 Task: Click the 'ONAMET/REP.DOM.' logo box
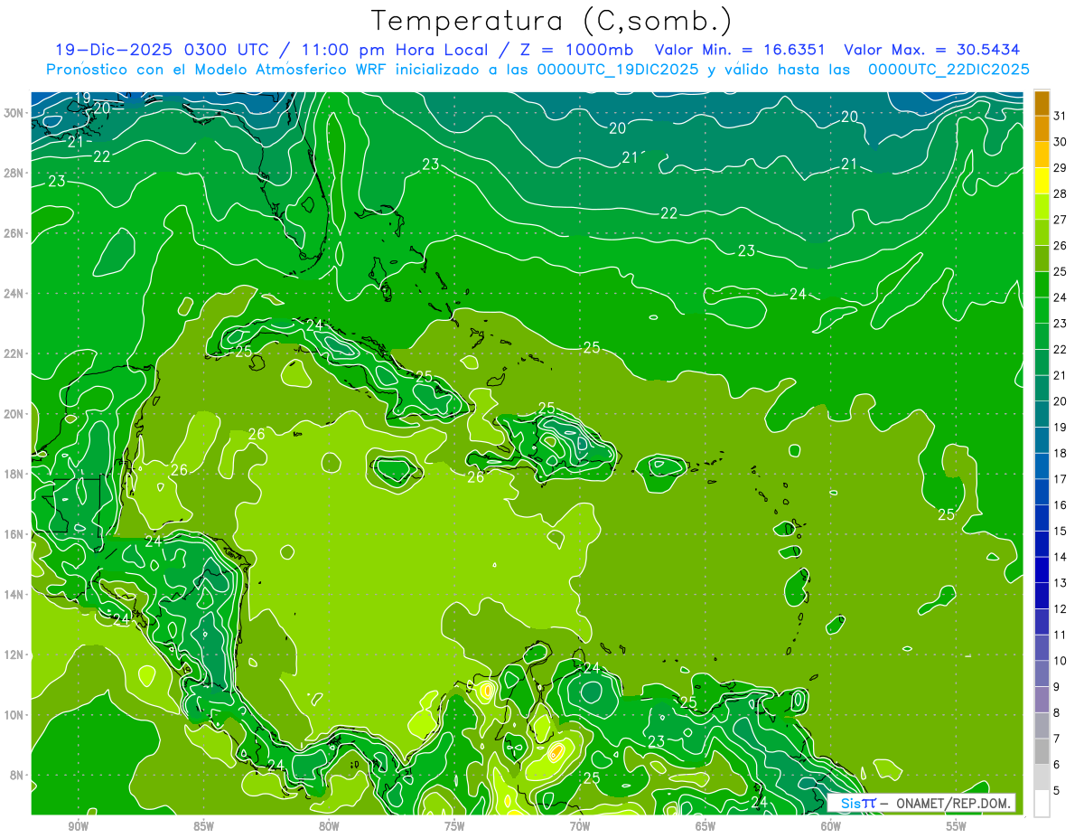coord(921,803)
